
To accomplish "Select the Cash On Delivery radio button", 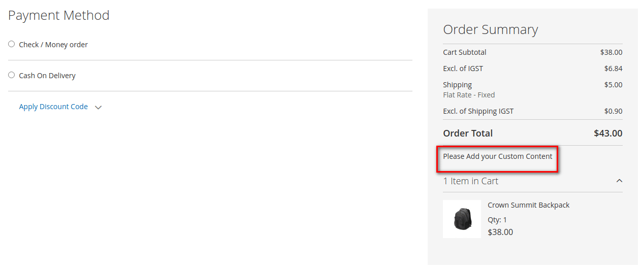I will 12,75.
